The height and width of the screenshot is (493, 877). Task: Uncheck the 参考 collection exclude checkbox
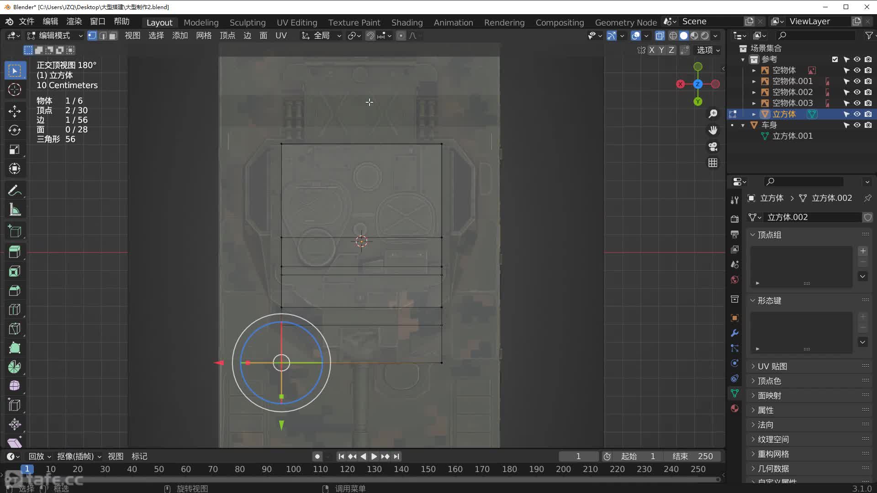(835, 59)
